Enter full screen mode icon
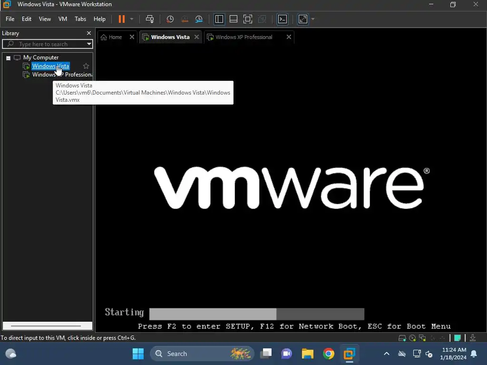The width and height of the screenshot is (487, 365). click(247, 19)
